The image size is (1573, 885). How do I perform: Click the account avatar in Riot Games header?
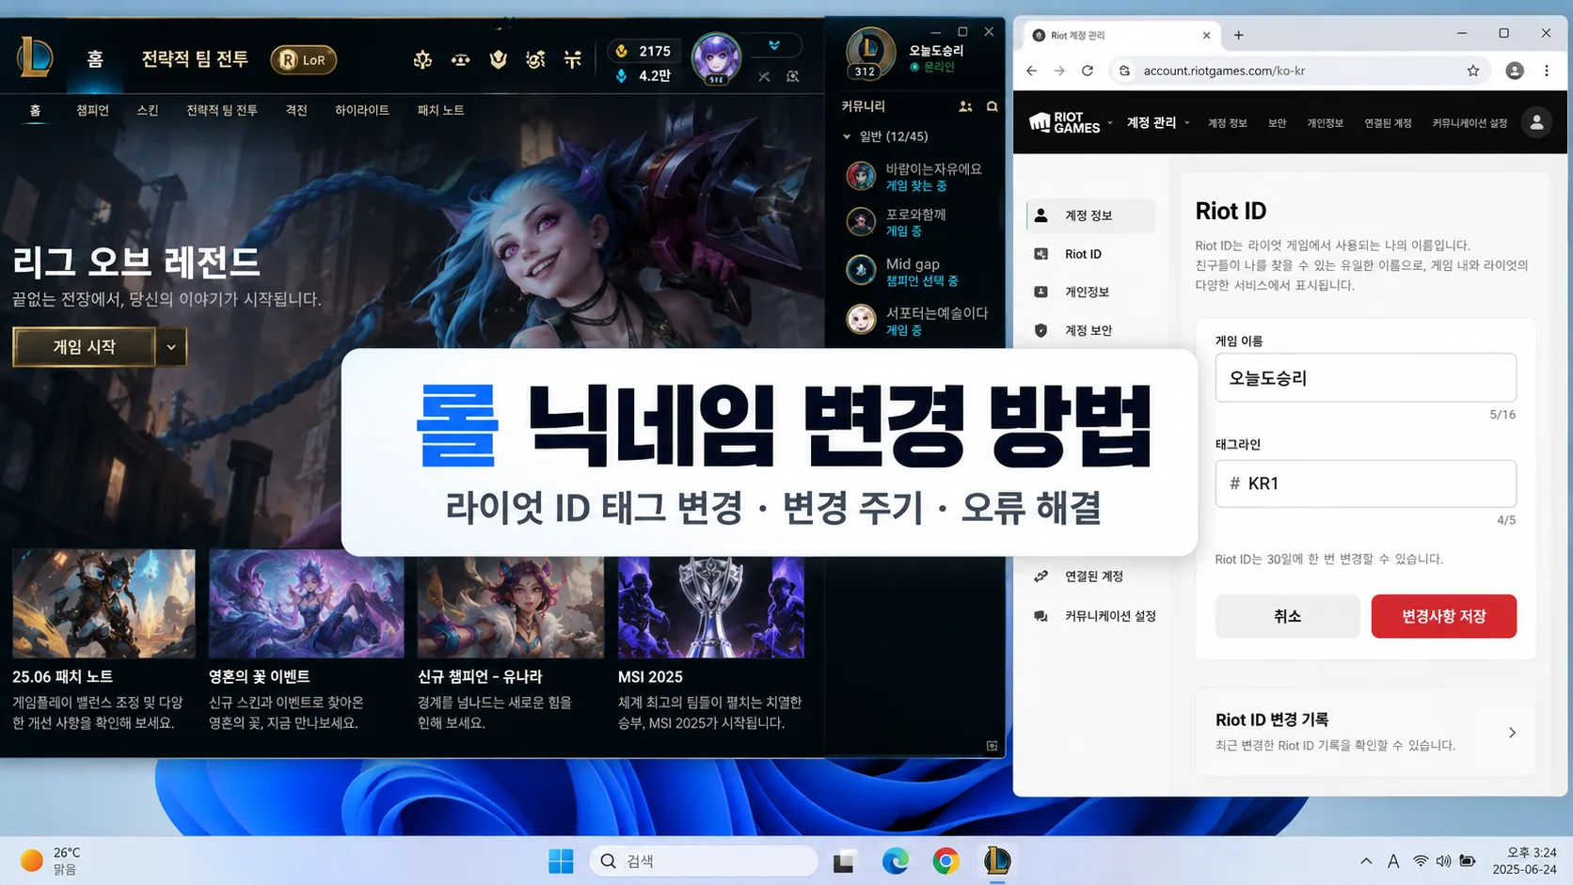[1536, 122]
